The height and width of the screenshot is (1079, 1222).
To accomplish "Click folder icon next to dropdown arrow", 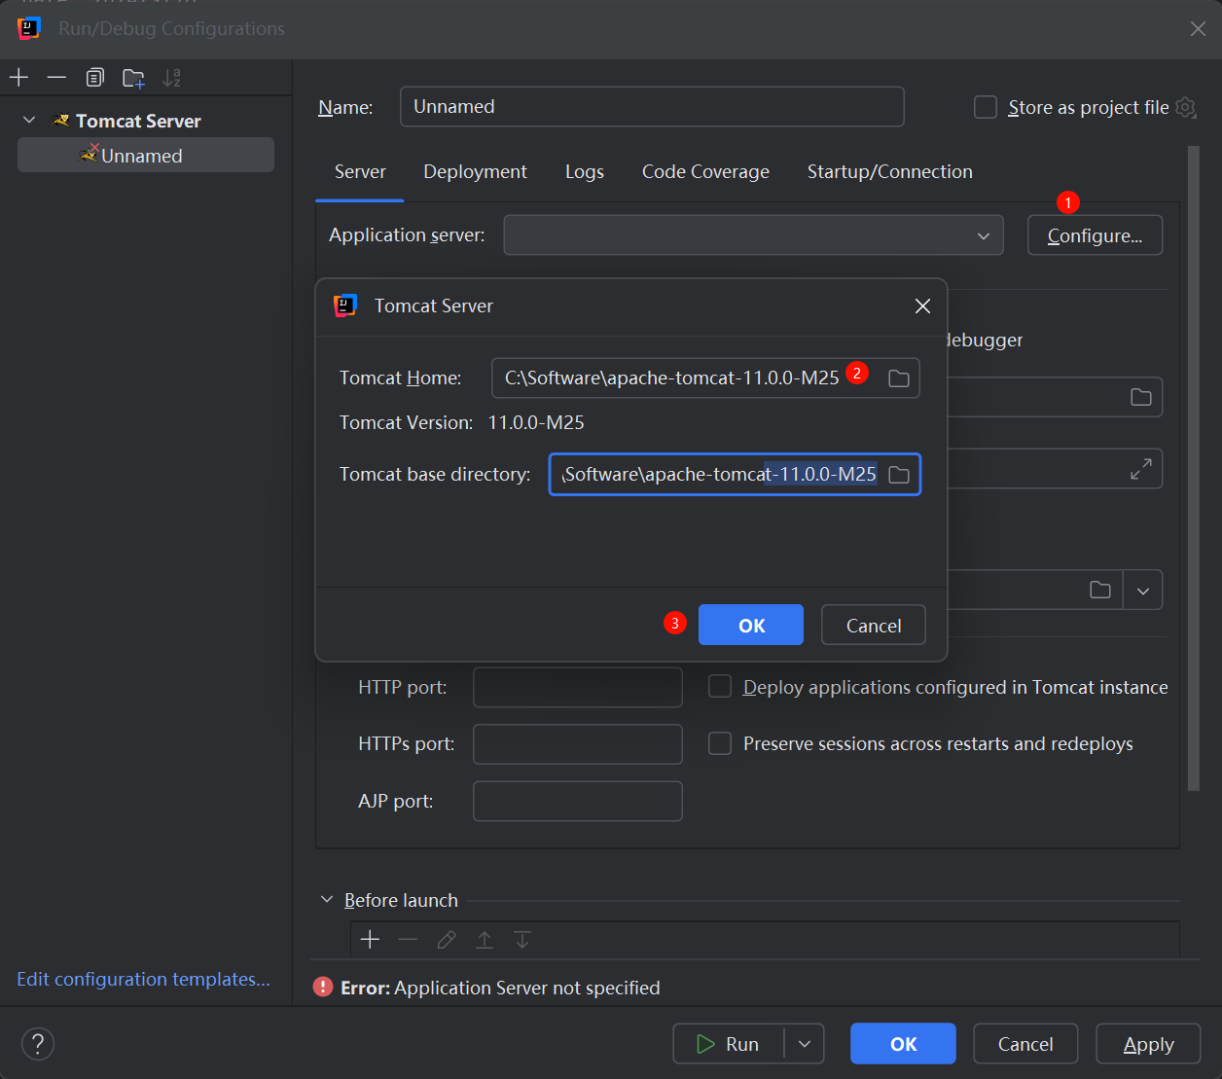I will (1100, 590).
